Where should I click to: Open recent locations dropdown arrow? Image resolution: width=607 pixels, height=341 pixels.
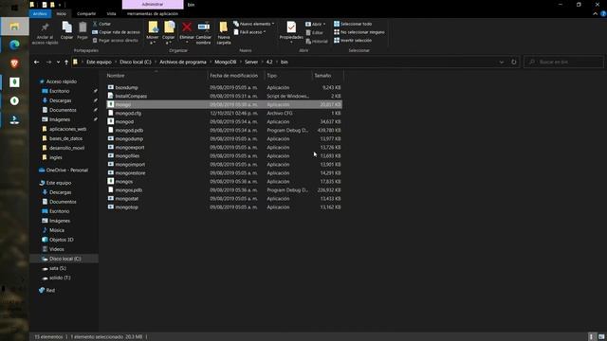(x=58, y=62)
